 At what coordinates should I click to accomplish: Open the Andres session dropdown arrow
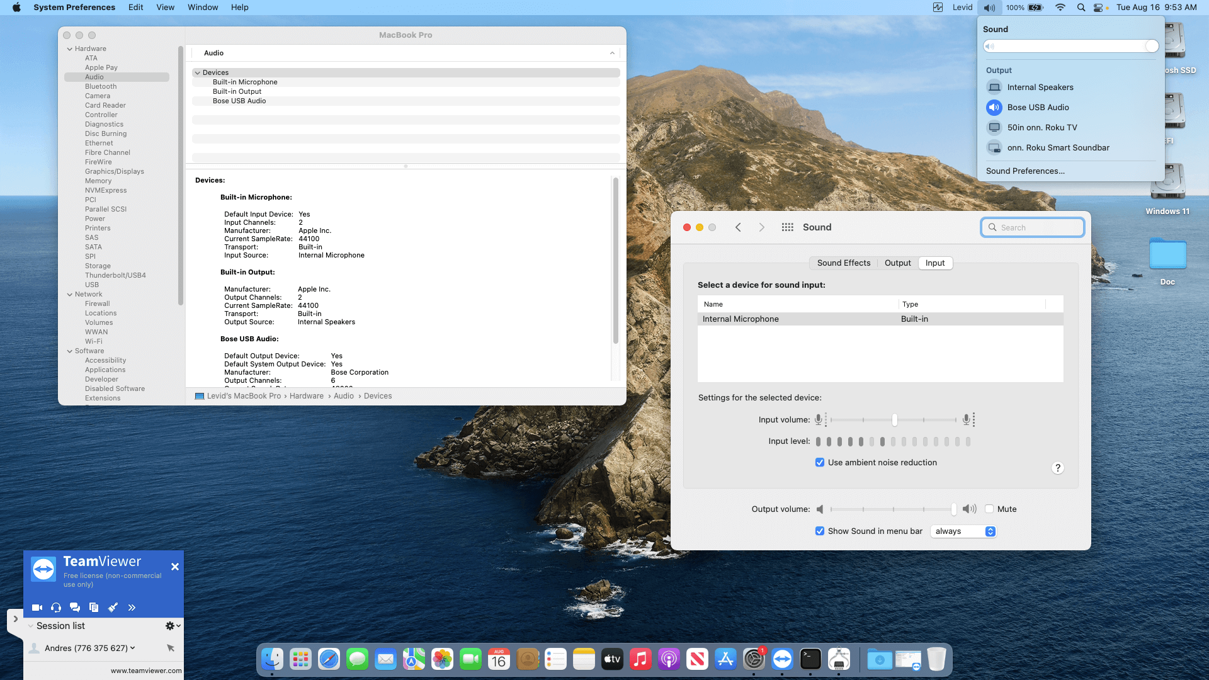tap(132, 648)
